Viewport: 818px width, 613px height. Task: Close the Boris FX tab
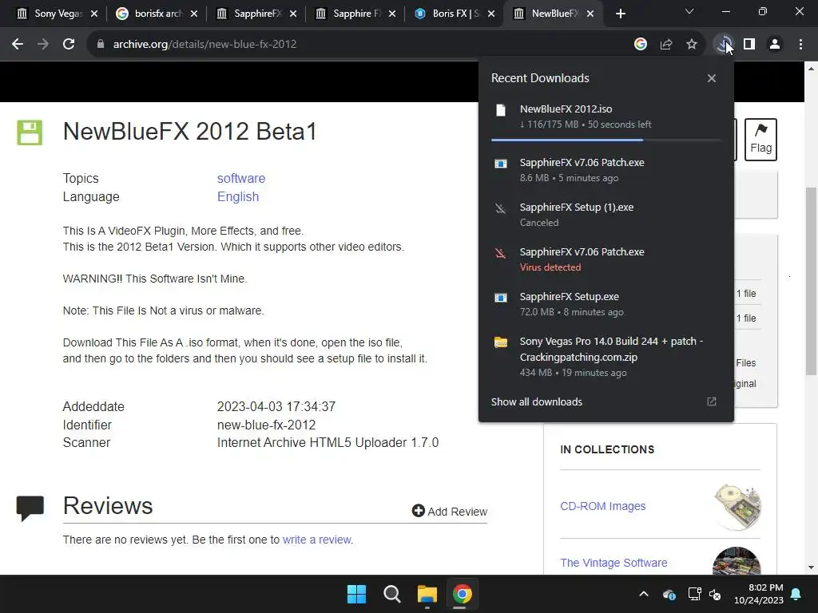[x=491, y=14]
